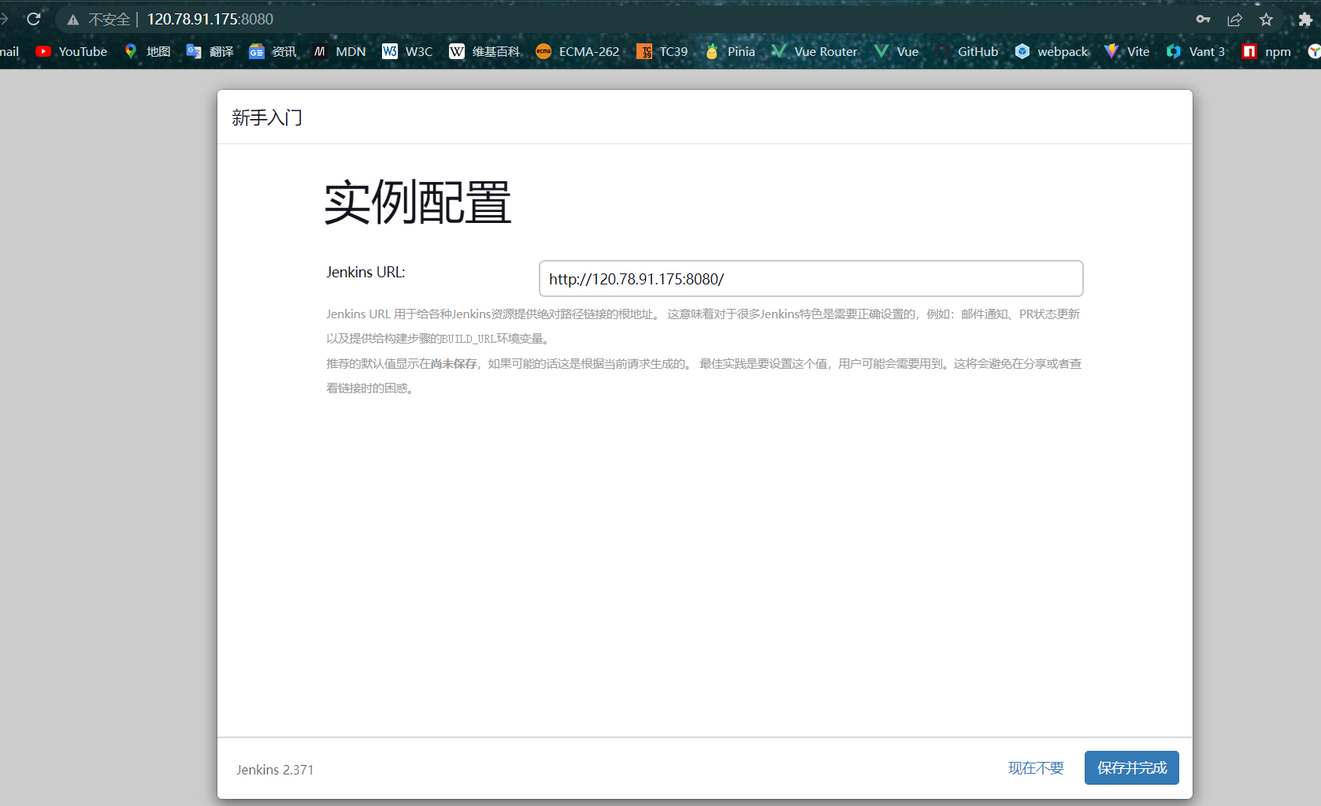Screen dimensions: 1321x806
Task: Open the Vant 3 bookmark
Action: coord(1196,51)
